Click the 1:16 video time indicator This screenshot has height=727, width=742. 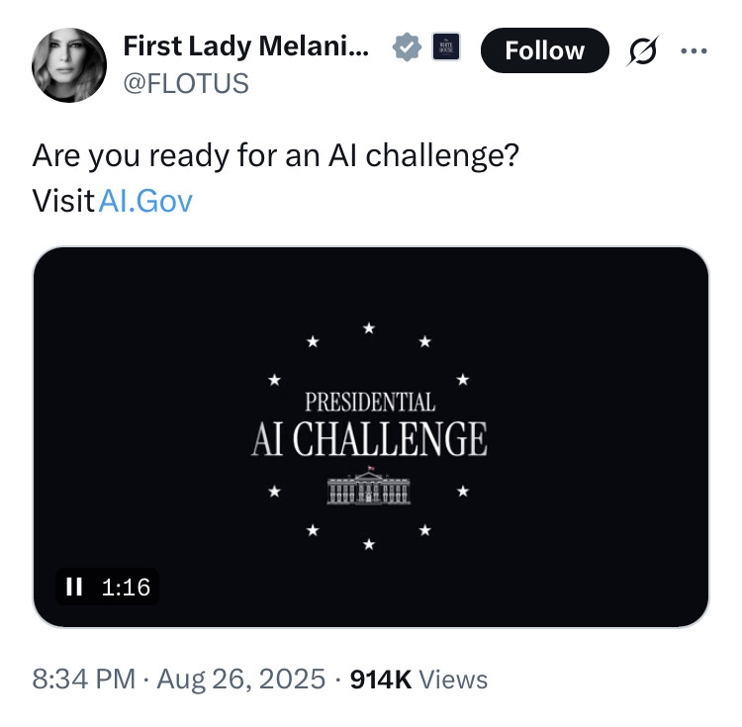click(126, 587)
